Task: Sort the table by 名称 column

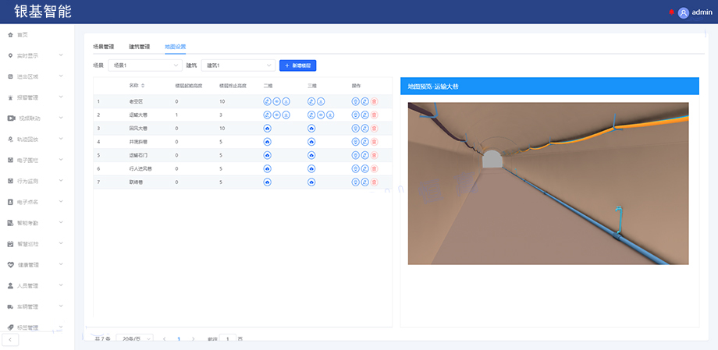Action: click(x=142, y=85)
